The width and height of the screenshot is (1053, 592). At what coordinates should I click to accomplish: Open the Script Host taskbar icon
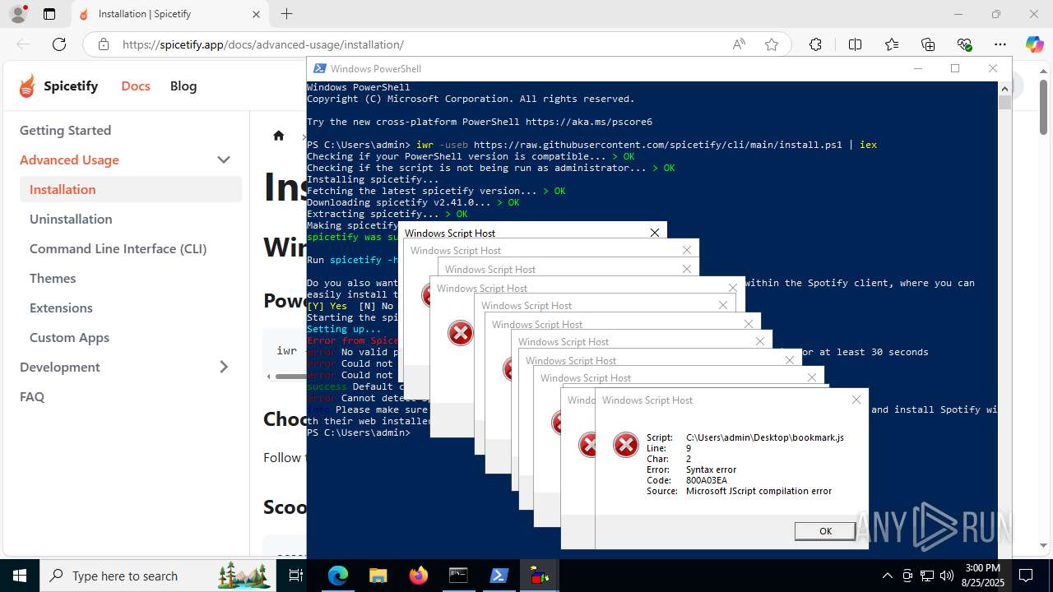[x=540, y=576]
